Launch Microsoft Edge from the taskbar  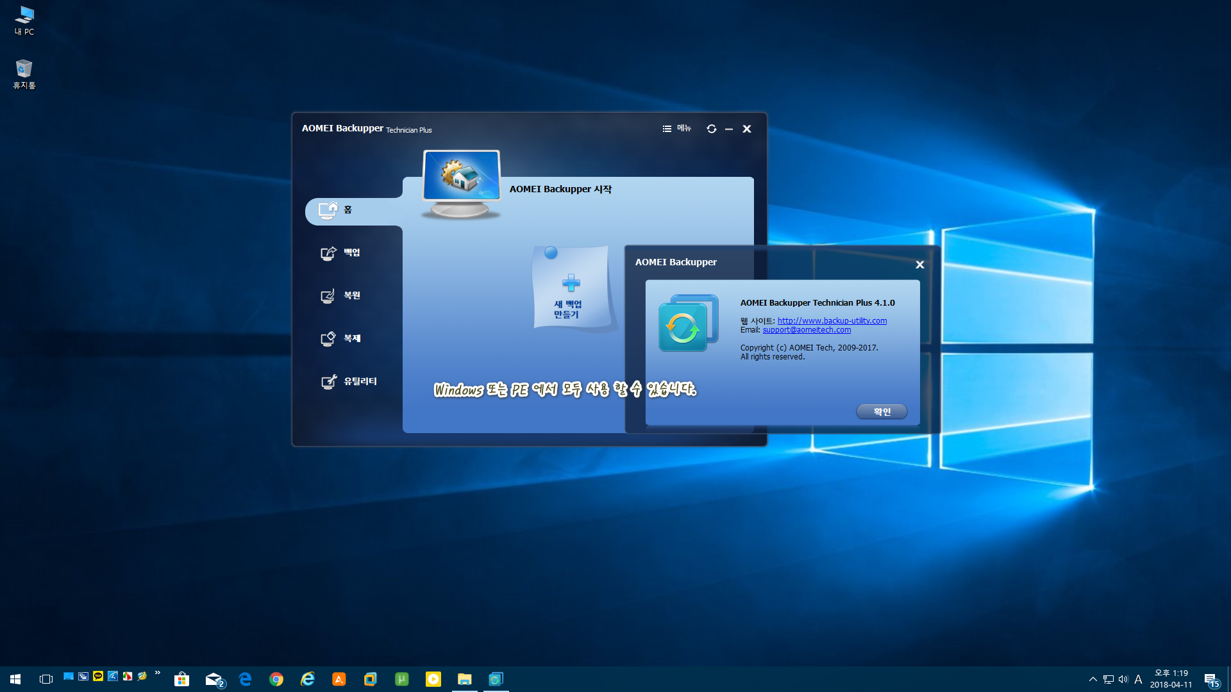pyautogui.click(x=245, y=679)
